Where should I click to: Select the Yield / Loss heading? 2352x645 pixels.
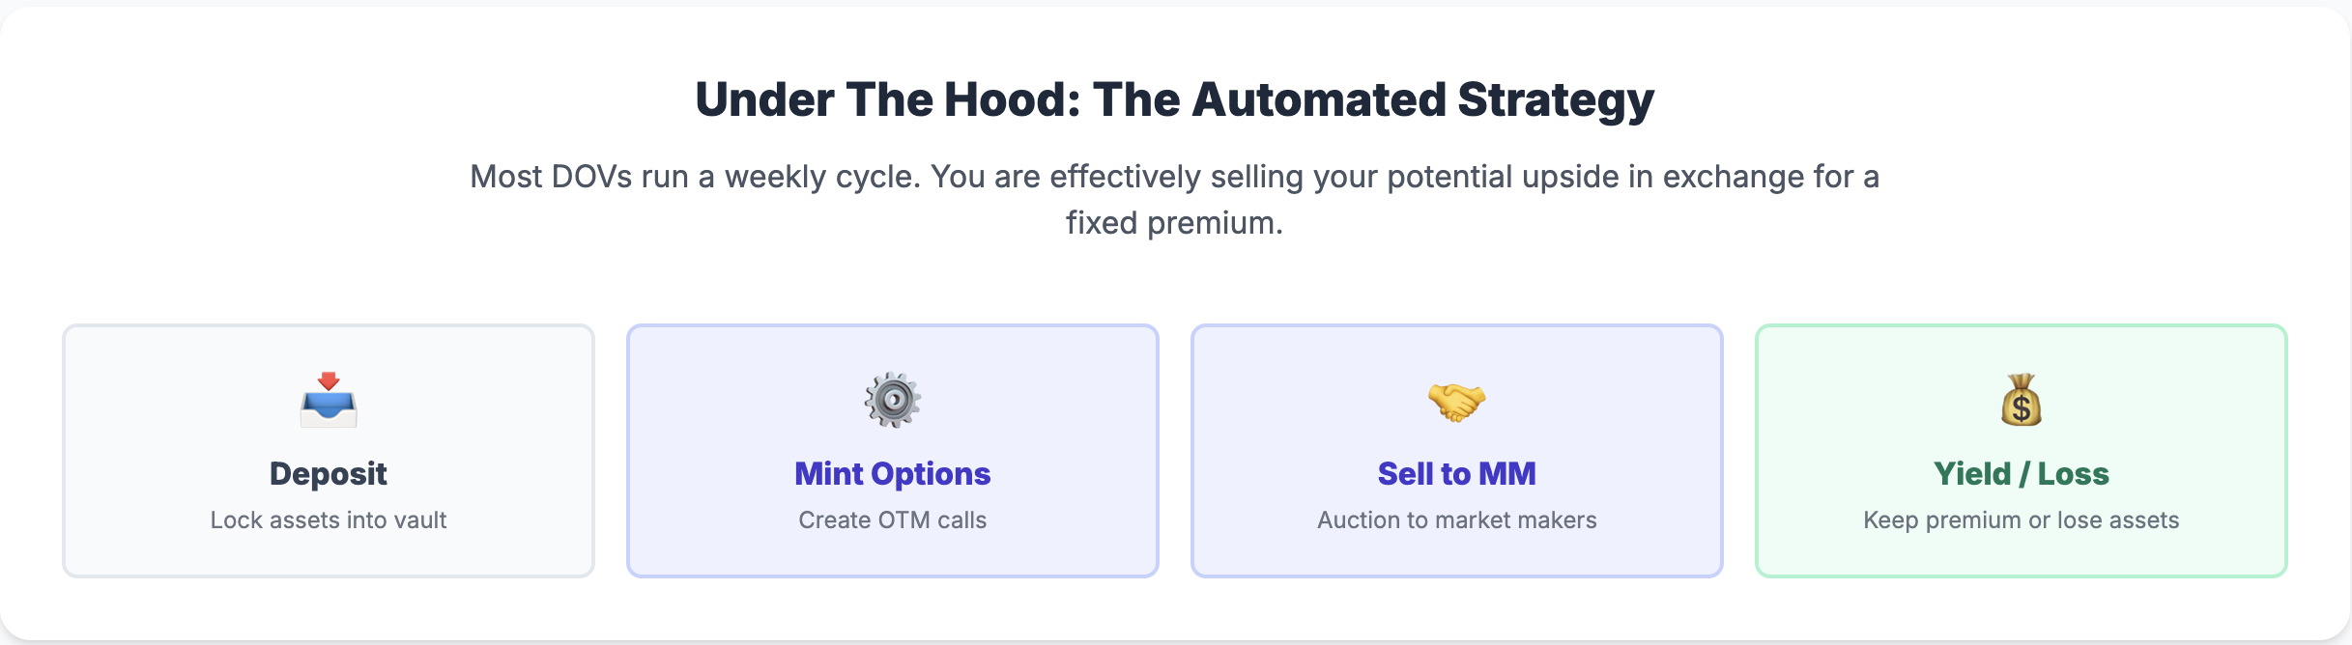(x=2021, y=474)
